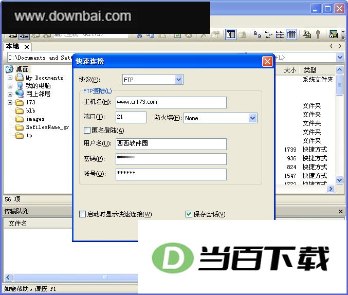
Task: Select the tp folder in tree
Action: [29, 135]
